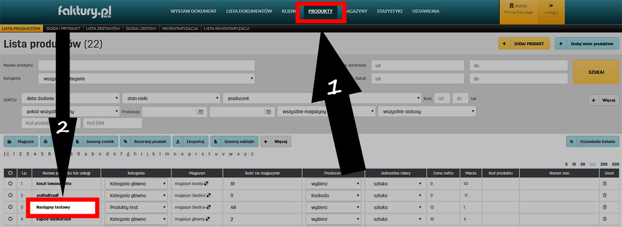Screen dimensions: 622x227
Task: Open the 'wszystkie statusy' dropdown
Action: [427, 112]
